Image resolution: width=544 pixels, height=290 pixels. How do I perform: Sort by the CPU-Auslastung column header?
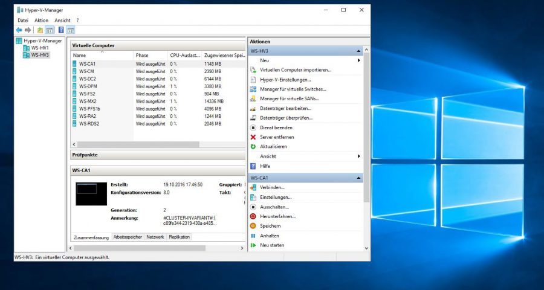click(x=184, y=55)
